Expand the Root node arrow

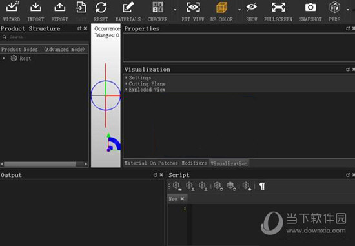point(4,59)
